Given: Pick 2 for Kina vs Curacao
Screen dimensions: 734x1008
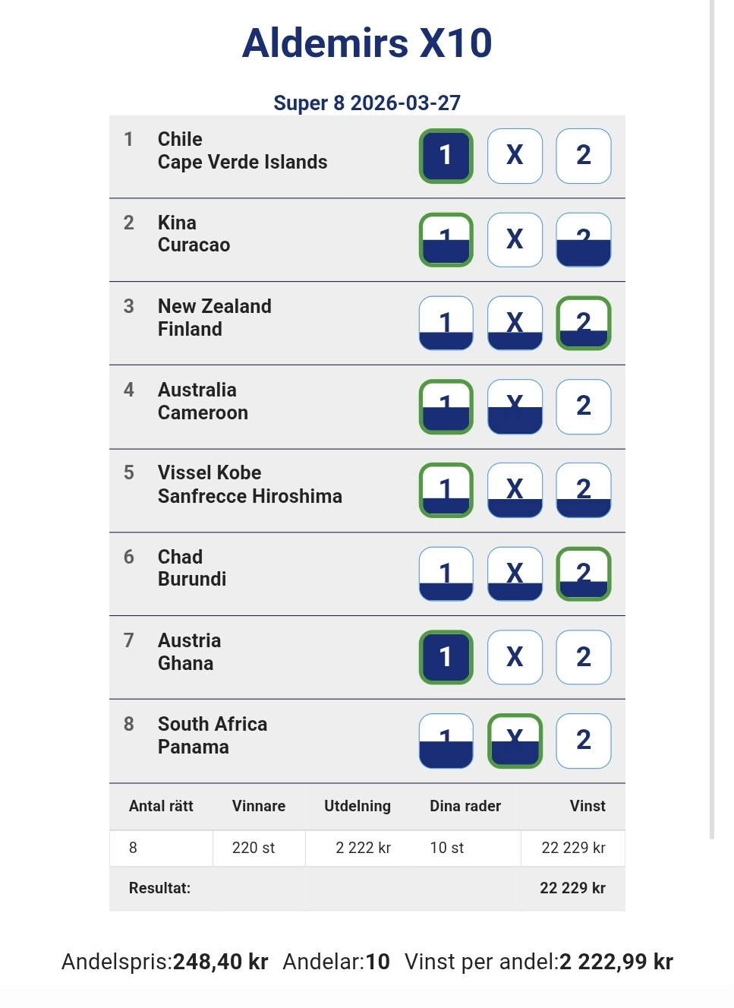Looking at the screenshot, I should tap(583, 239).
